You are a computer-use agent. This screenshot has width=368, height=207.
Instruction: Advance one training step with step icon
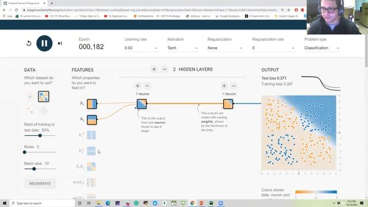click(x=60, y=43)
